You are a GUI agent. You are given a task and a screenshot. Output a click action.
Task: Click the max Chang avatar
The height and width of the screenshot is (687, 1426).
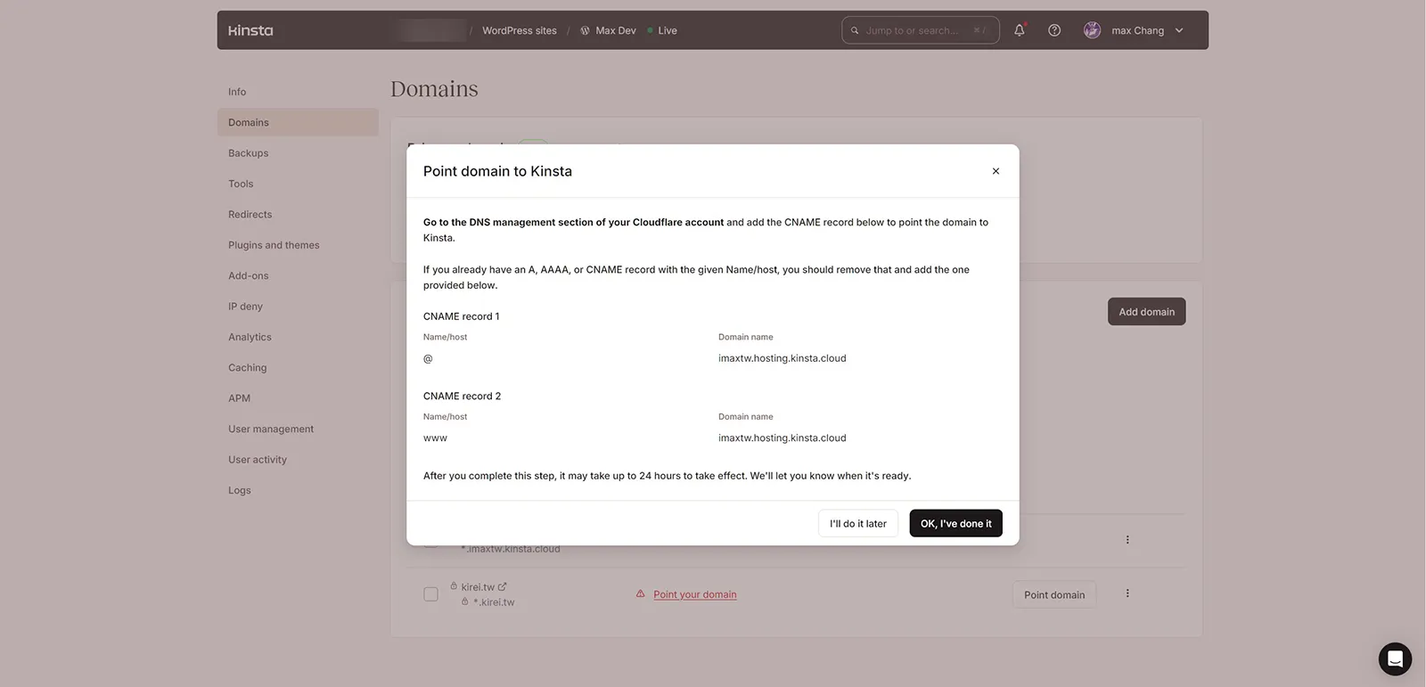click(x=1092, y=30)
